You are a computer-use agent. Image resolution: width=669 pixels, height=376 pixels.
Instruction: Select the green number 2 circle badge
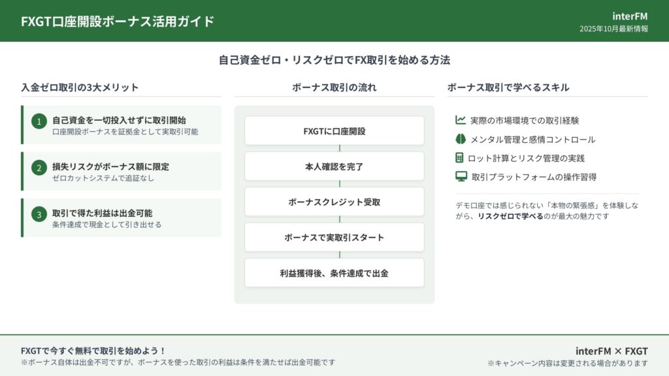tap(39, 168)
